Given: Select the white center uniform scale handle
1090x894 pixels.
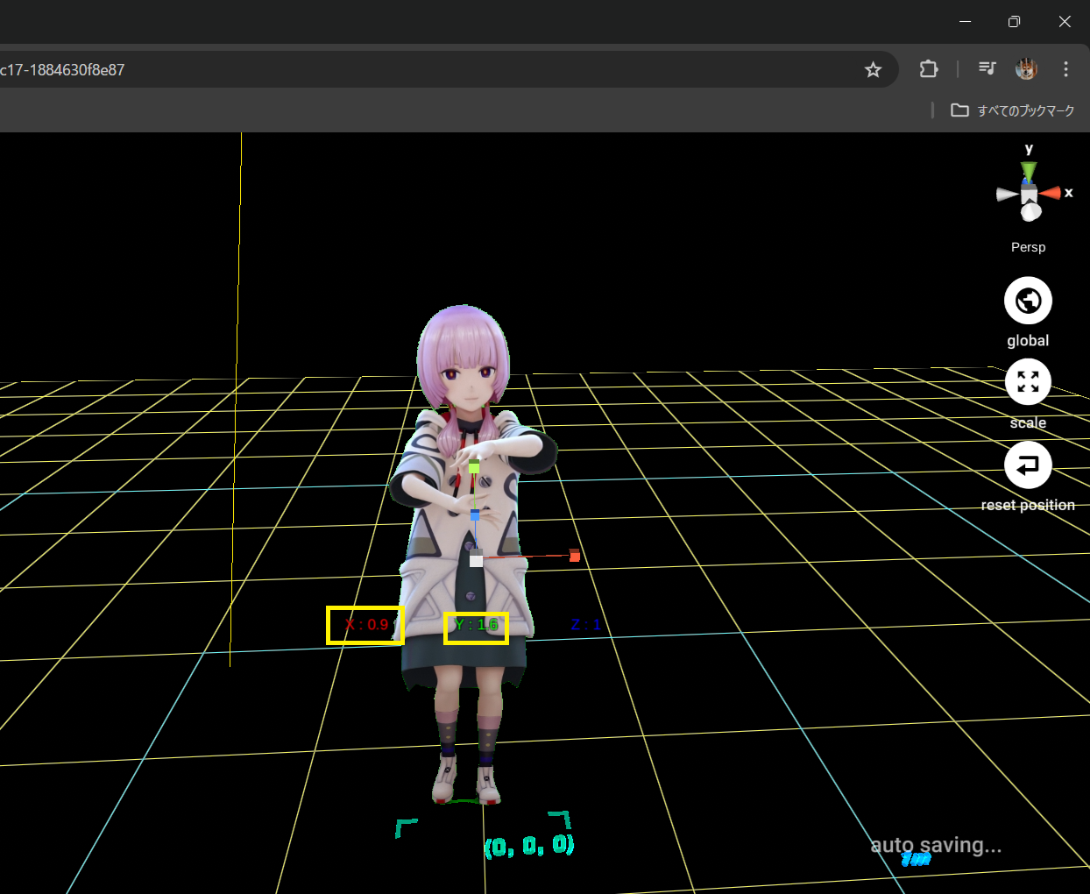Looking at the screenshot, I should coord(476,560).
